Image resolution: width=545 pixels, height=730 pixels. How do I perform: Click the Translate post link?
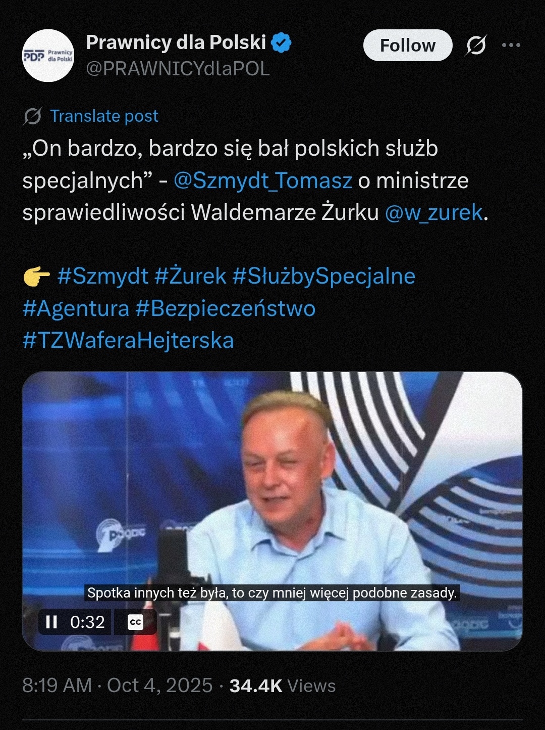(x=104, y=116)
